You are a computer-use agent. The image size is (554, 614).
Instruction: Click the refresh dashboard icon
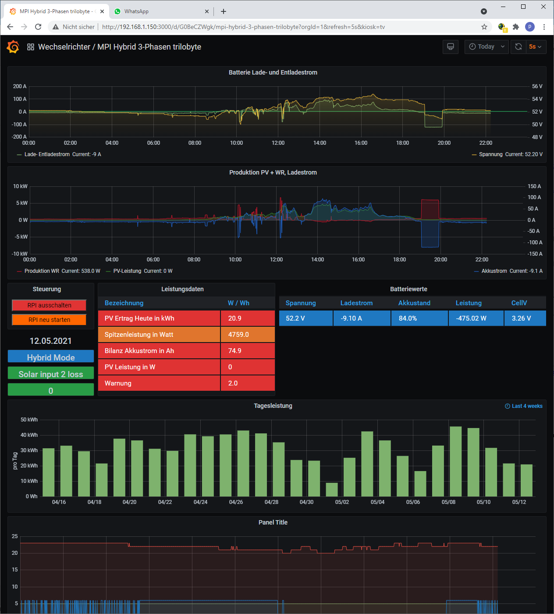click(518, 46)
